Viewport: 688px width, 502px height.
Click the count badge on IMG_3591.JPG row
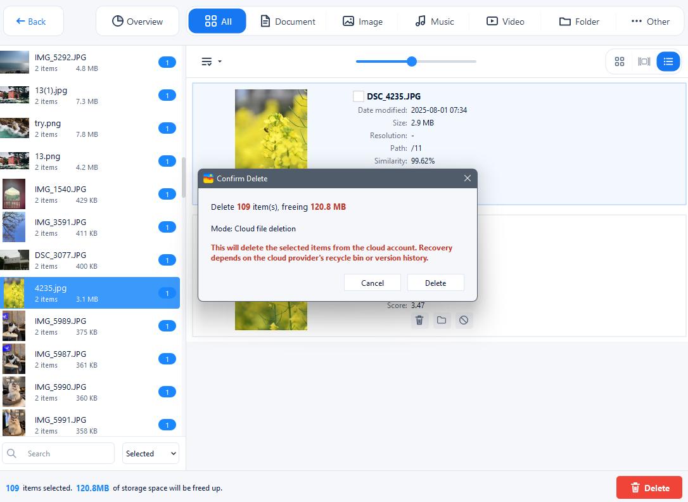click(x=167, y=227)
